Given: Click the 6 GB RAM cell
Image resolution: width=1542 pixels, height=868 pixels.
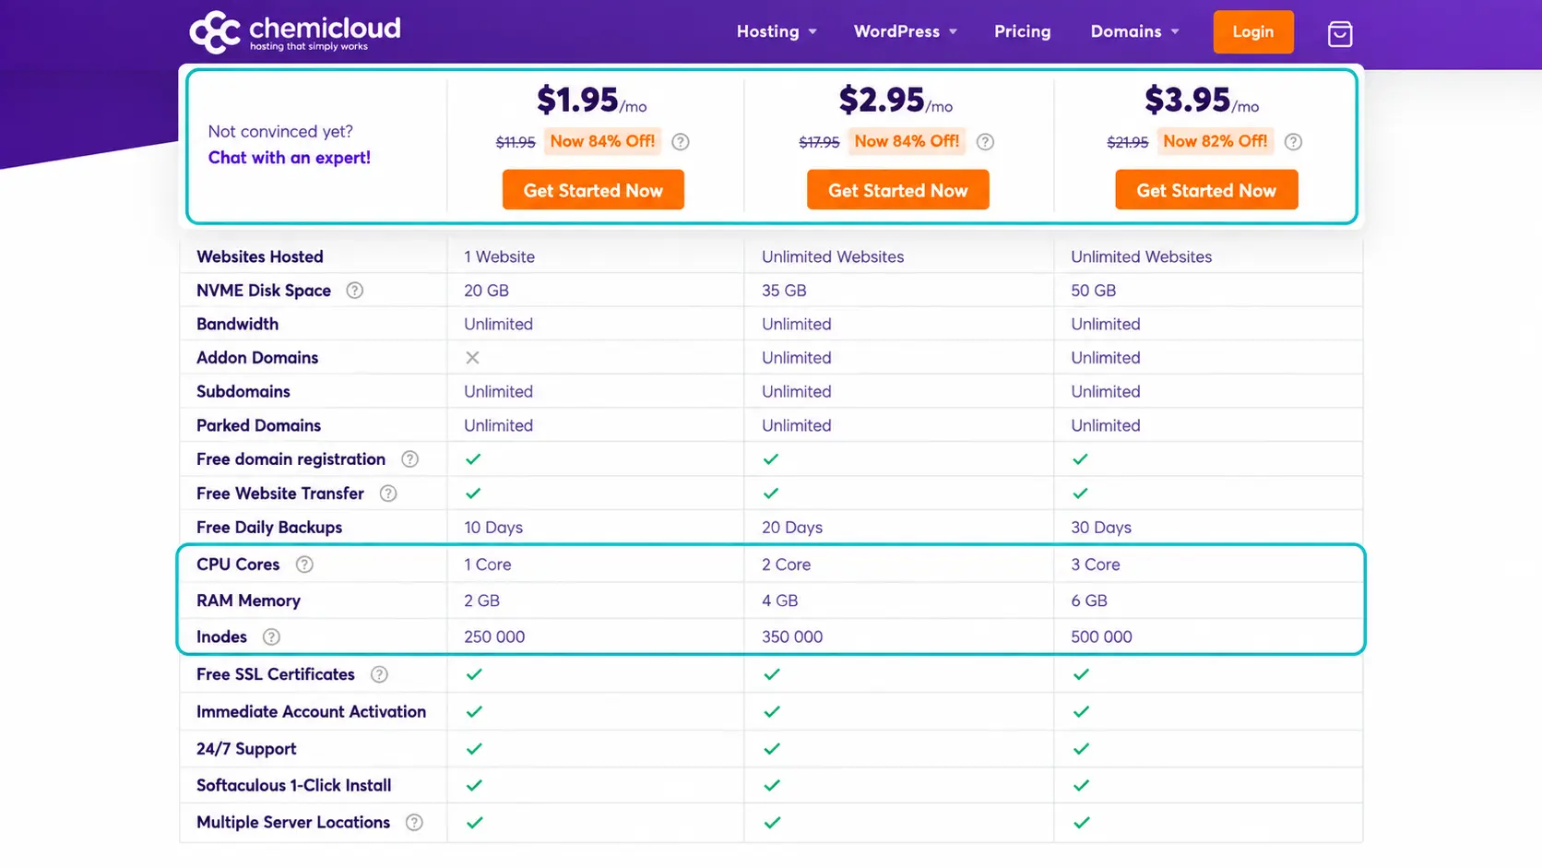Looking at the screenshot, I should pos(1089,600).
